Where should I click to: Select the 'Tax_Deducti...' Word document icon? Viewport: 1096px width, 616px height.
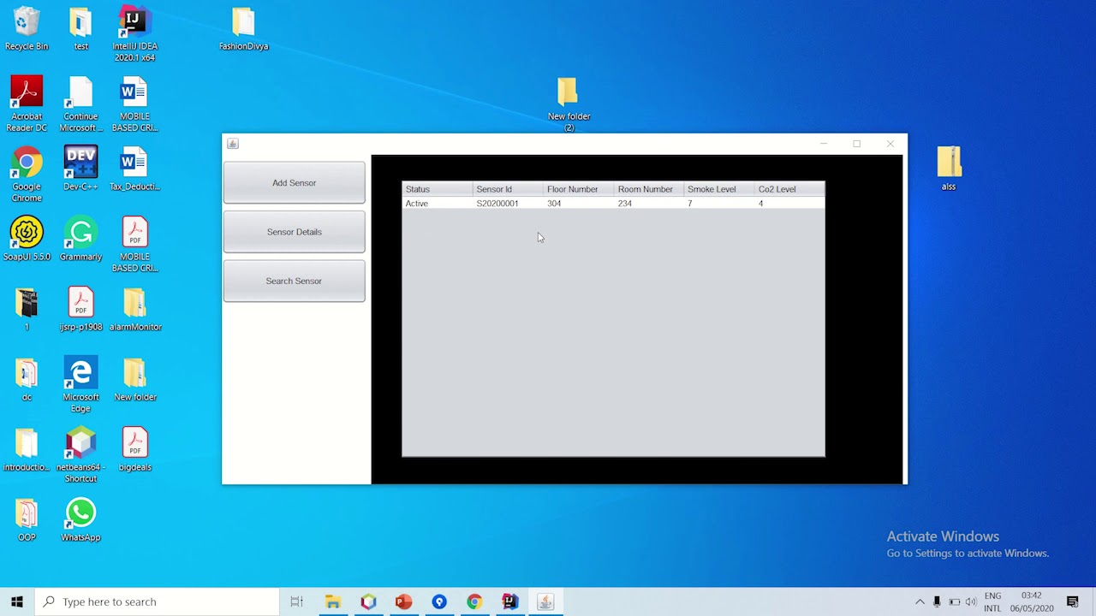pos(134,169)
